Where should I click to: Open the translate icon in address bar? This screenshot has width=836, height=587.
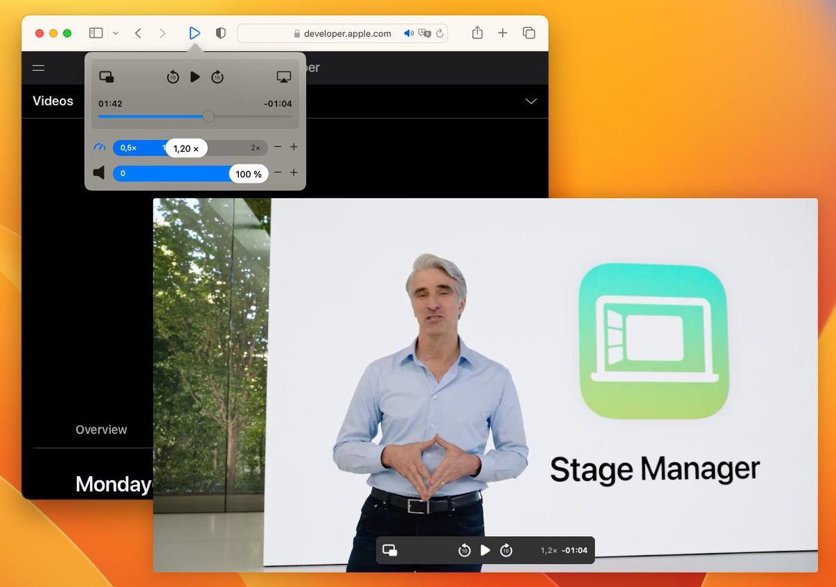pos(424,33)
